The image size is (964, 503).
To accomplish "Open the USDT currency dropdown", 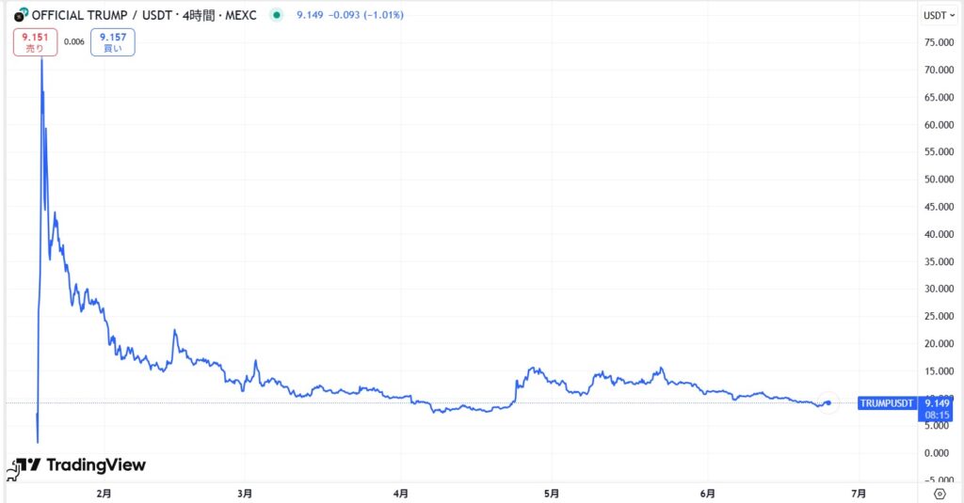I will click(x=939, y=15).
